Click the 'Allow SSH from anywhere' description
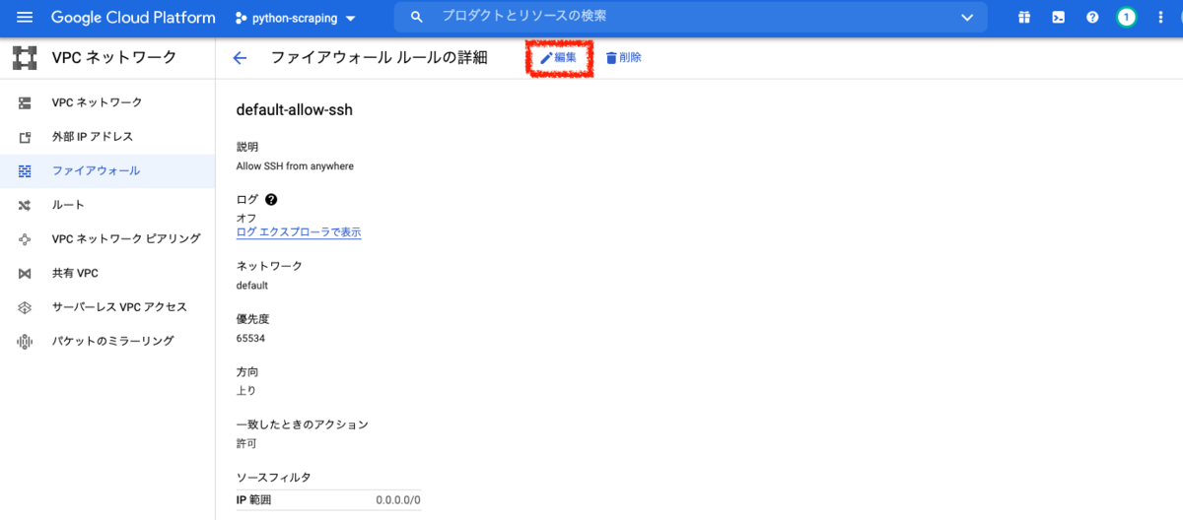Image resolution: width=1183 pixels, height=520 pixels. point(295,166)
